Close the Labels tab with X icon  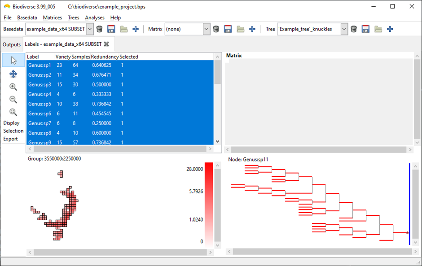106,44
